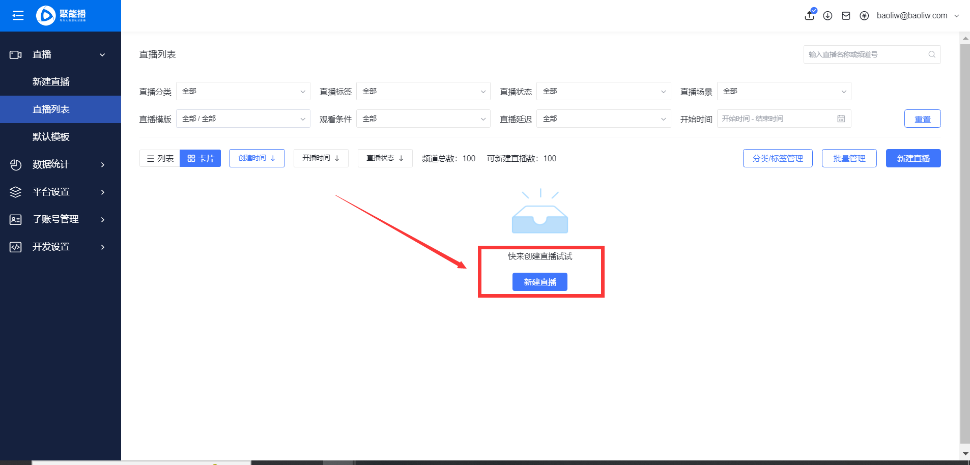Click the 重置 reset button
Image resolution: width=970 pixels, height=465 pixels.
pos(922,119)
